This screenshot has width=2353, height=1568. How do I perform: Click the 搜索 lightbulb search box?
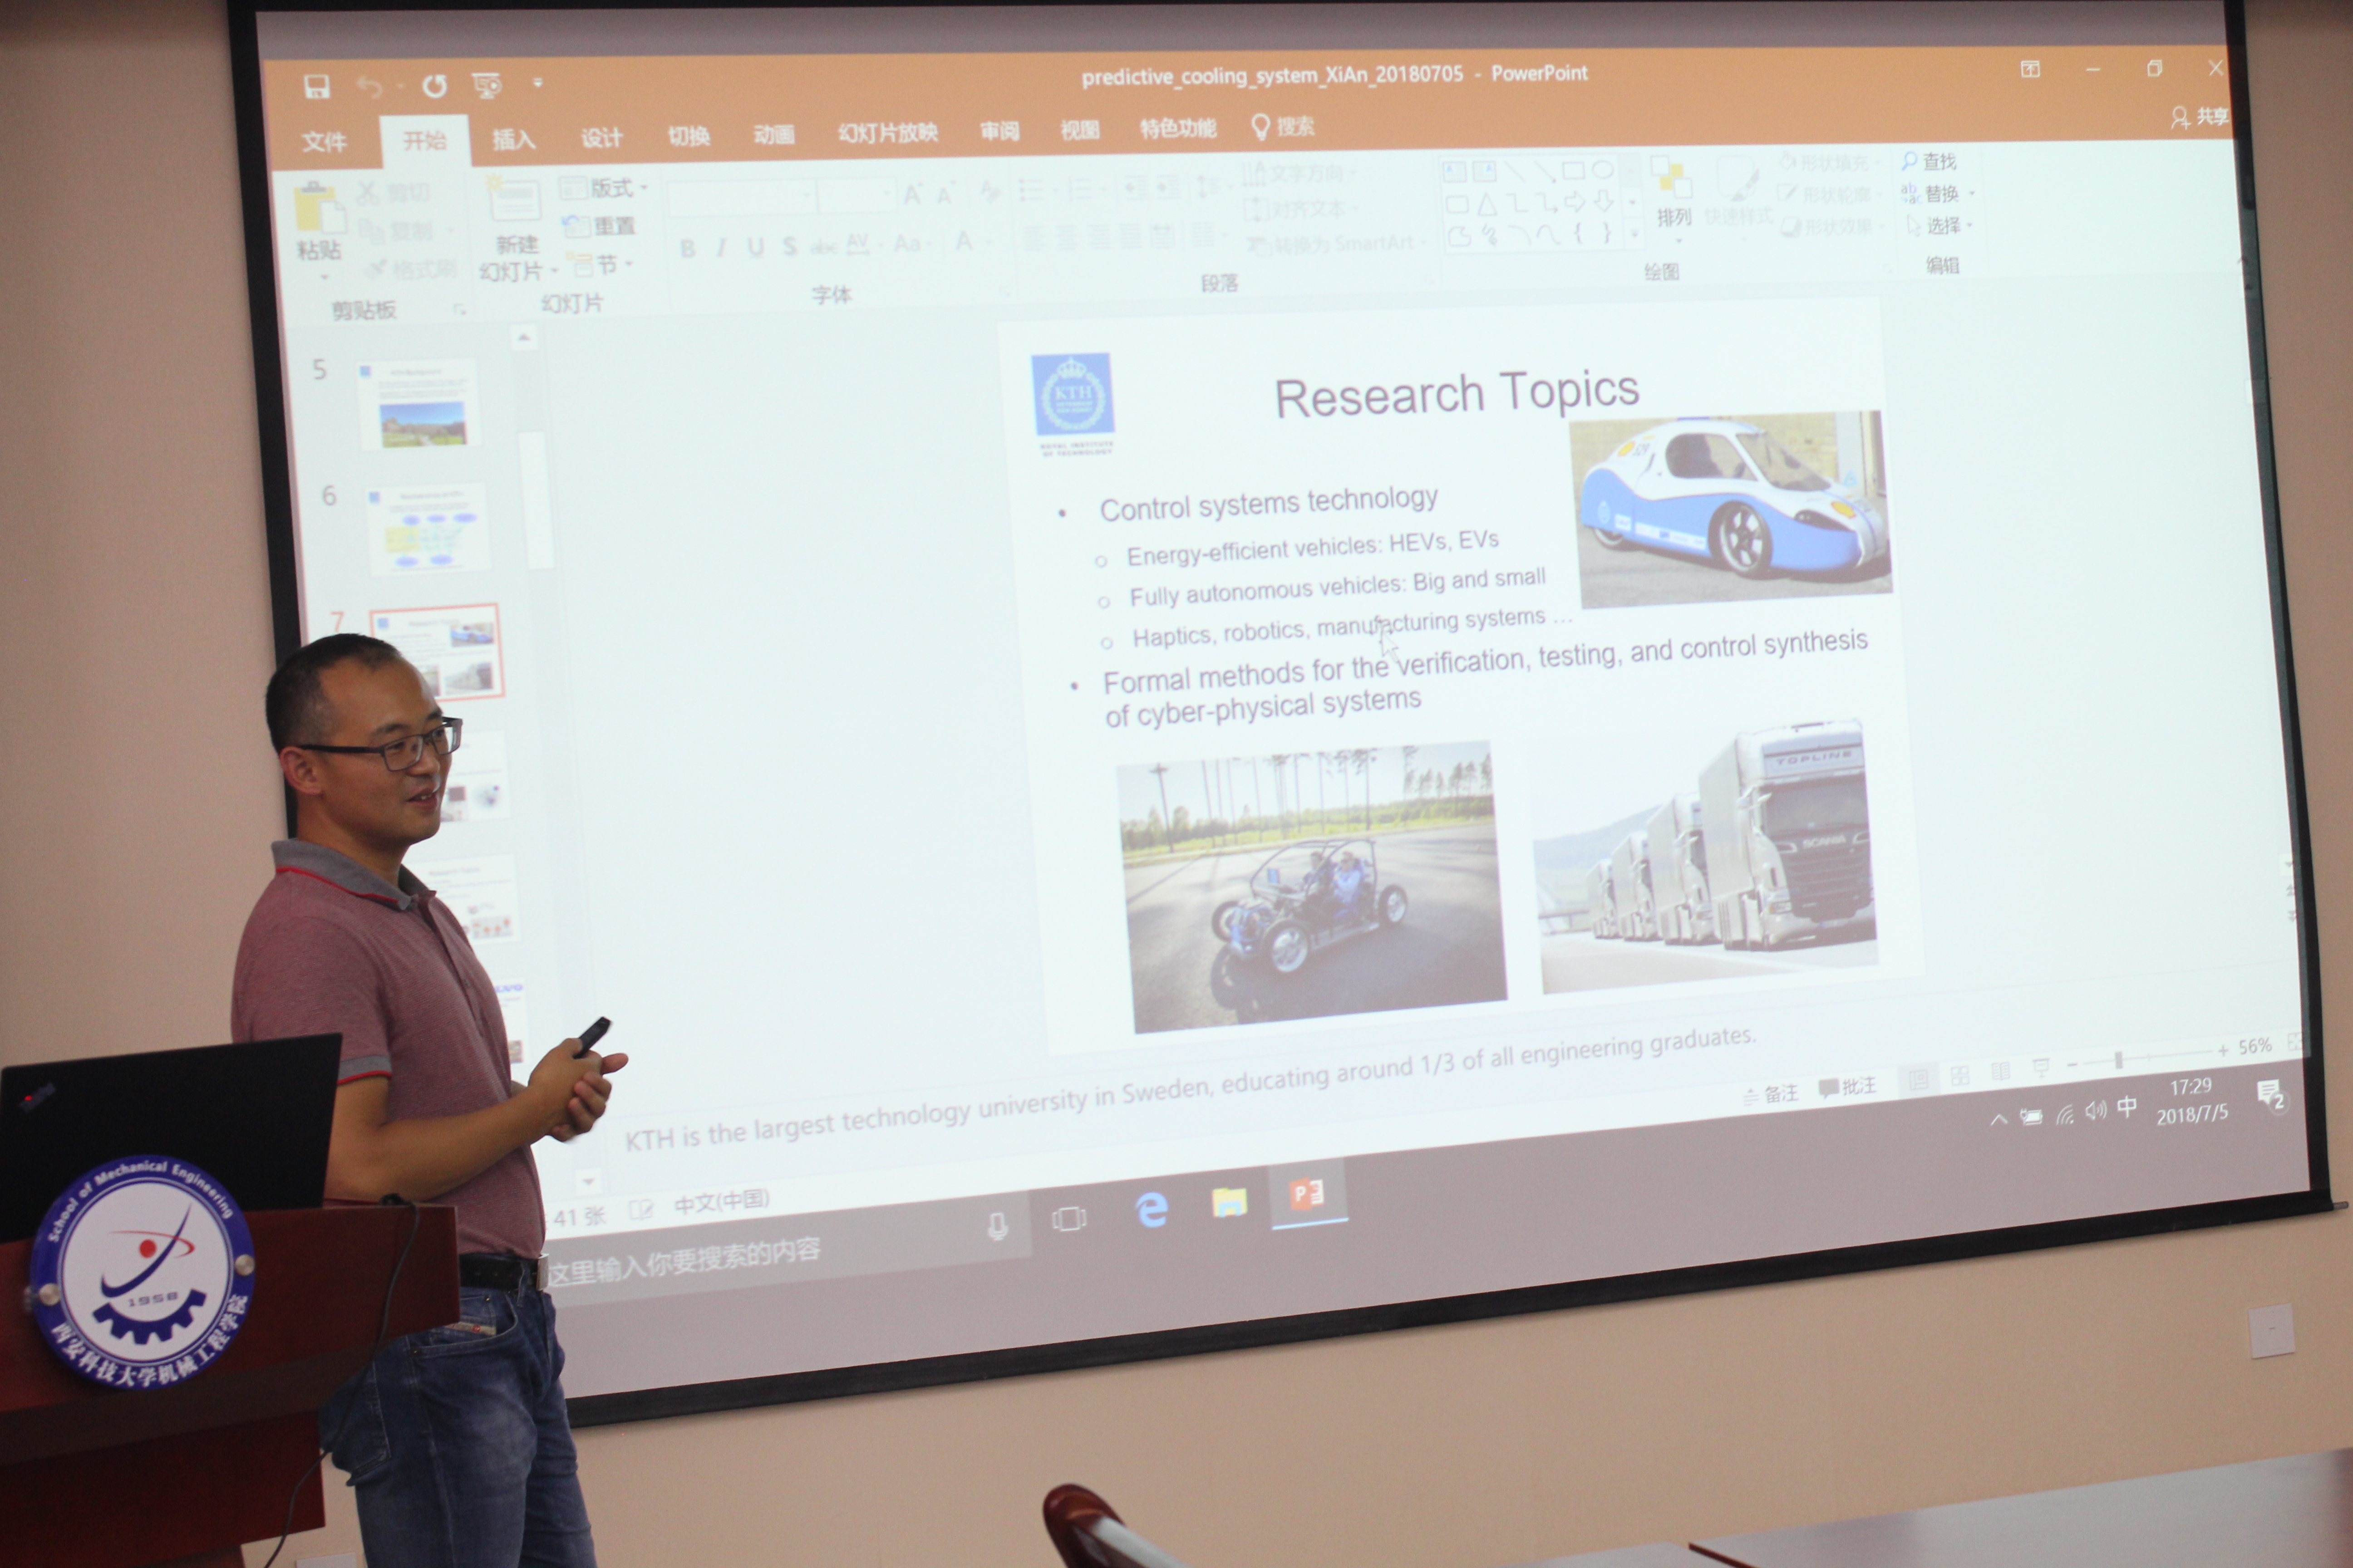coord(1284,126)
